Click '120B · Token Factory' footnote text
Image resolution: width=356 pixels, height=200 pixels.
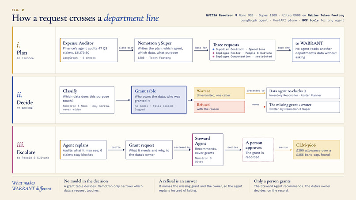pyautogui.click(x=154, y=58)
